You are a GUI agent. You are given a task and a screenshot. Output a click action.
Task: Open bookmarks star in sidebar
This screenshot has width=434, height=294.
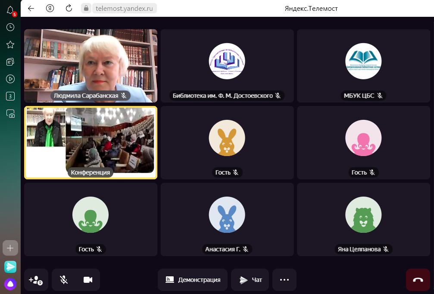click(10, 45)
